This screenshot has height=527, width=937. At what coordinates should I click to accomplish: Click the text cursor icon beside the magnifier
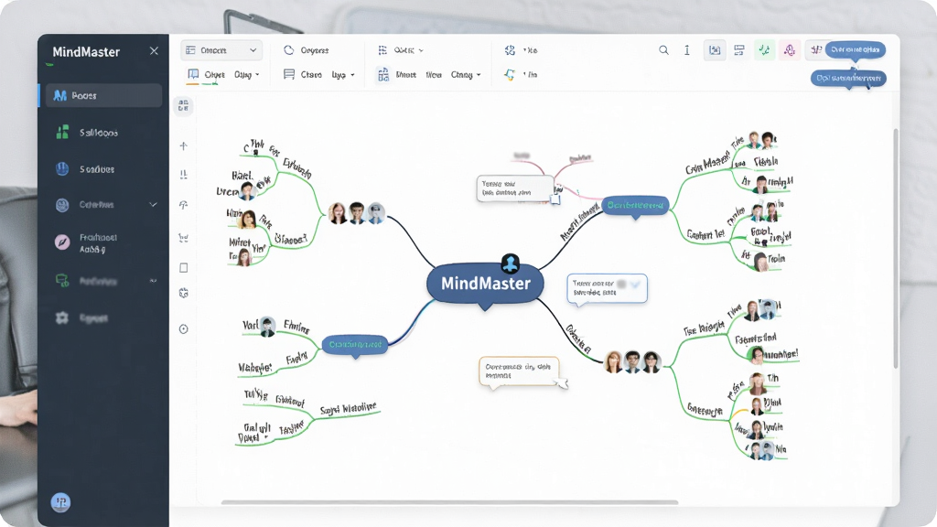(687, 50)
